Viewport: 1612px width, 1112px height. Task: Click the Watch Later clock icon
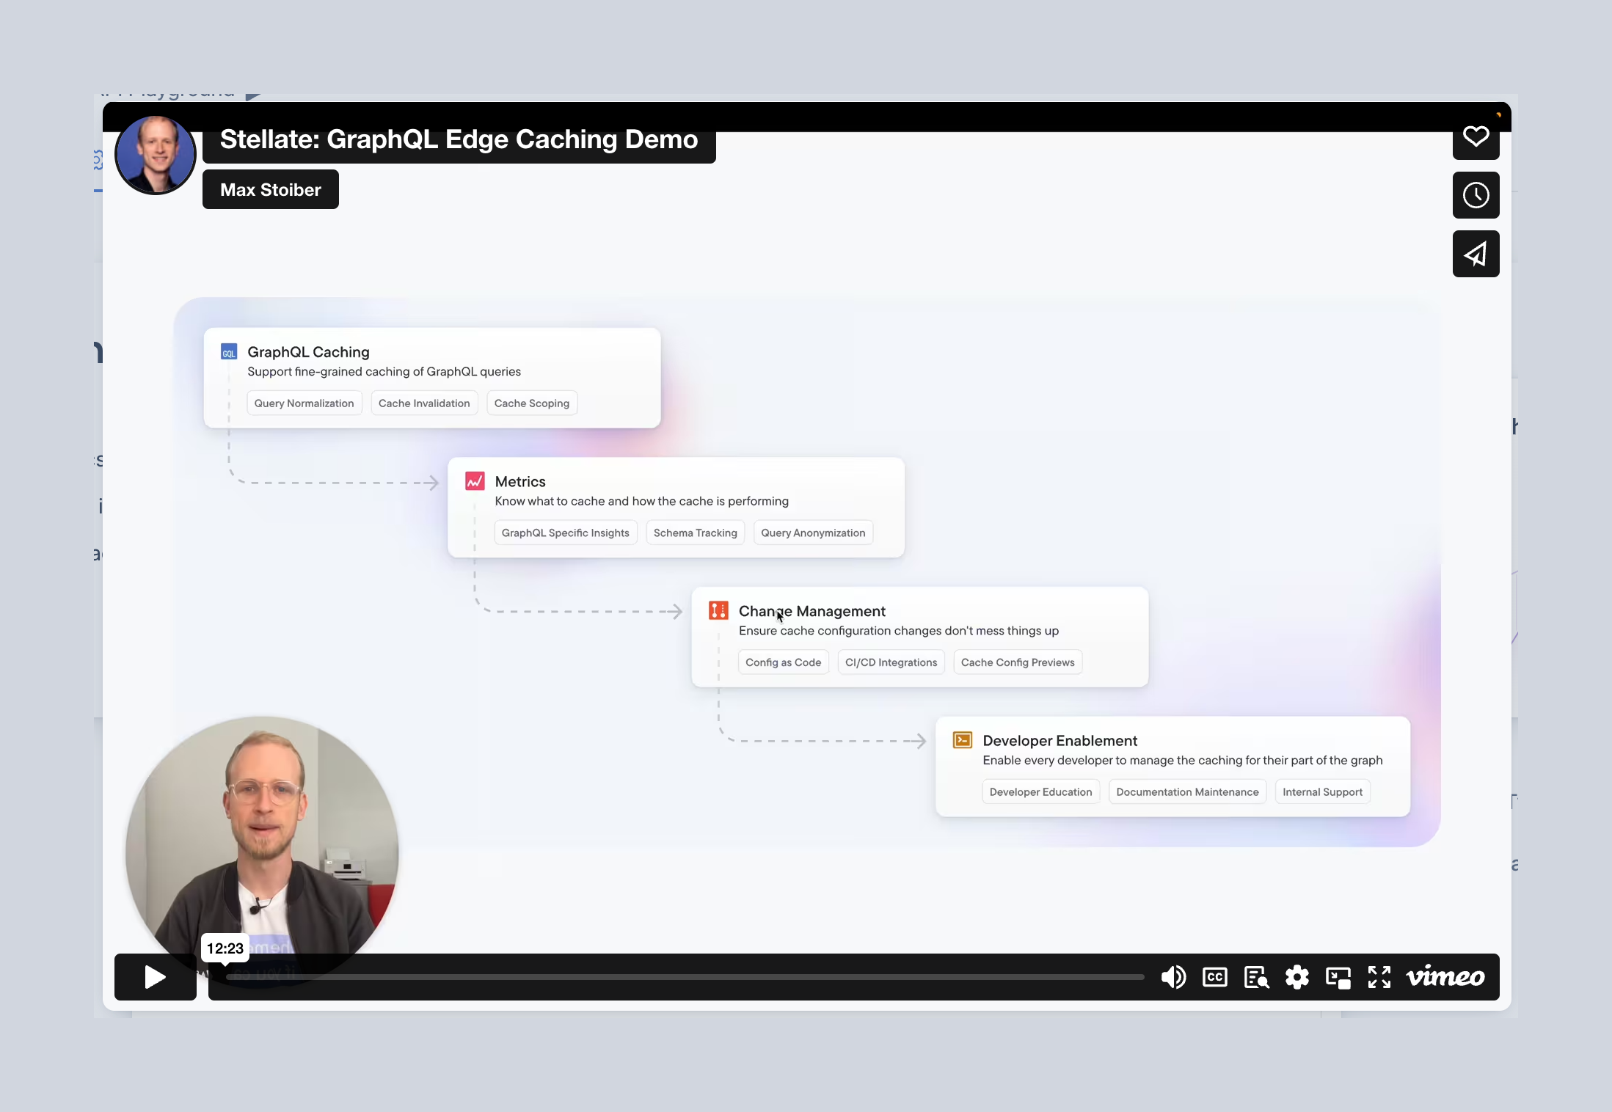click(1476, 195)
